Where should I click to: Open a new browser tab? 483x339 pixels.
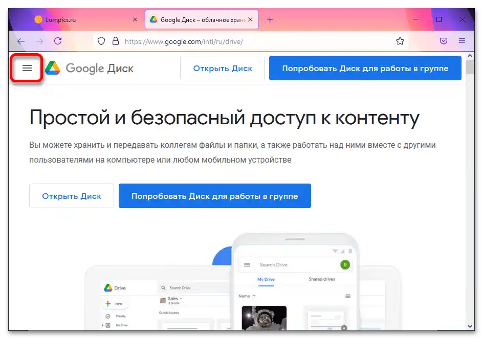[270, 20]
